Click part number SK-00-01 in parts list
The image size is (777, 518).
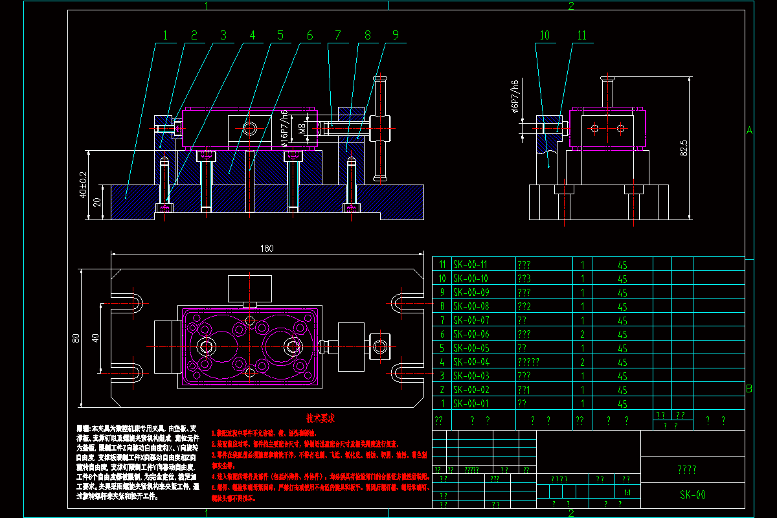point(471,404)
